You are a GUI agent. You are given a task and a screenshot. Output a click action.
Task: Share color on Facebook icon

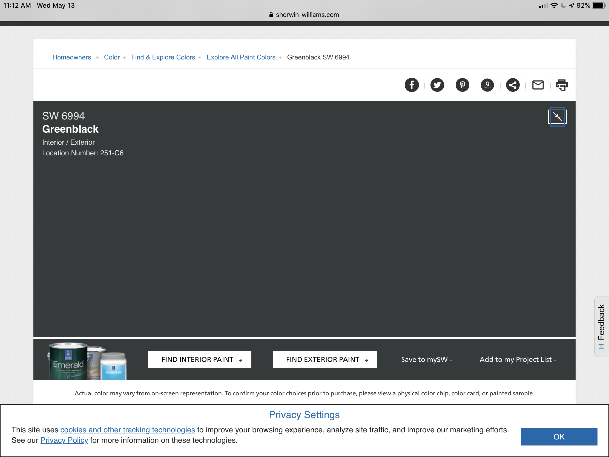pyautogui.click(x=412, y=85)
